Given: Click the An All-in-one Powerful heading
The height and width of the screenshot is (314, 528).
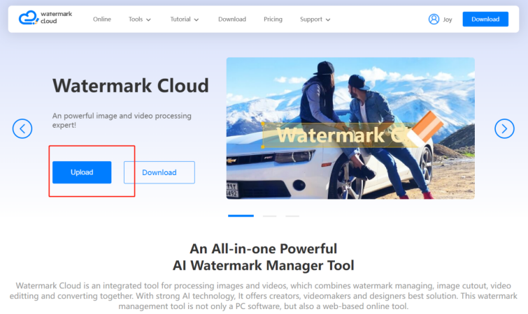Looking at the screenshot, I should (264, 249).
